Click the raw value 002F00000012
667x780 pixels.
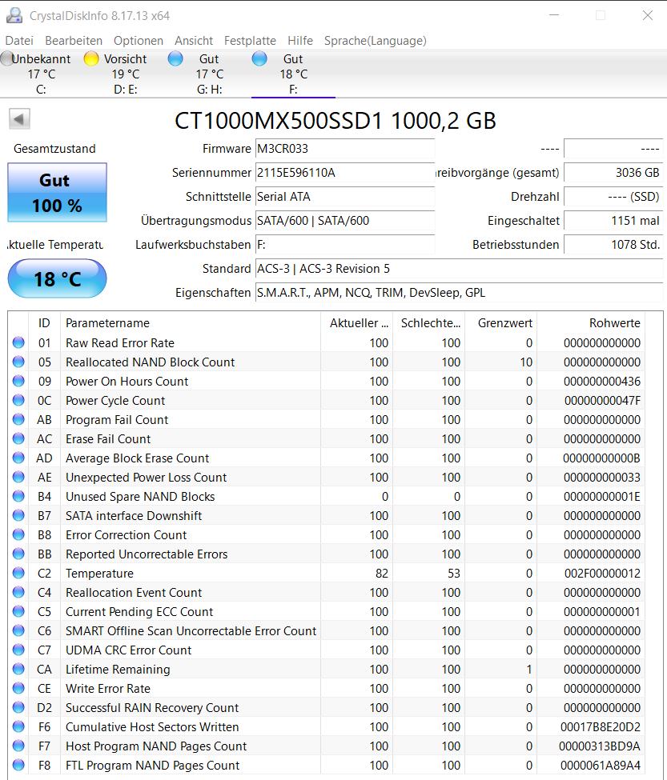tap(602, 574)
